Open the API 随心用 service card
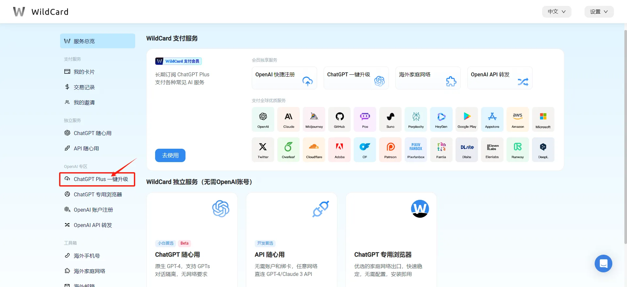This screenshot has height=287, width=627. 291,240
